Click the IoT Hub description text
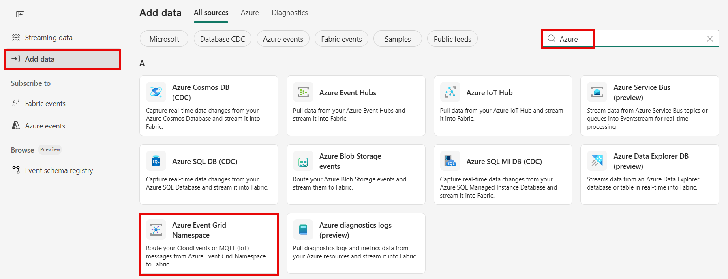728x279 pixels. [501, 115]
